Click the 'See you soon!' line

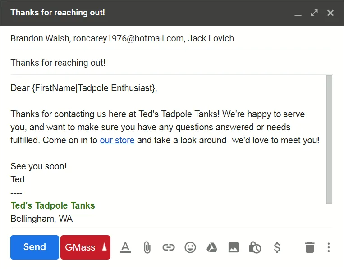coord(38,166)
